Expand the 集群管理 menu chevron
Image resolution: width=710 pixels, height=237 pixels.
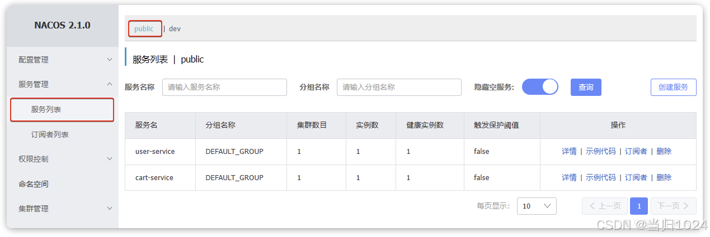(110, 209)
